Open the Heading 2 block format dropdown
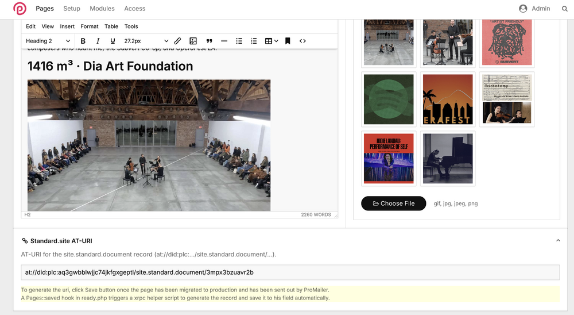This screenshot has height=315, width=574. click(x=48, y=41)
